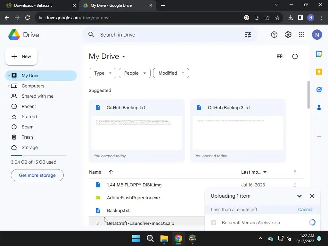
Task: Cancel the upload in progress
Action: (x=305, y=209)
